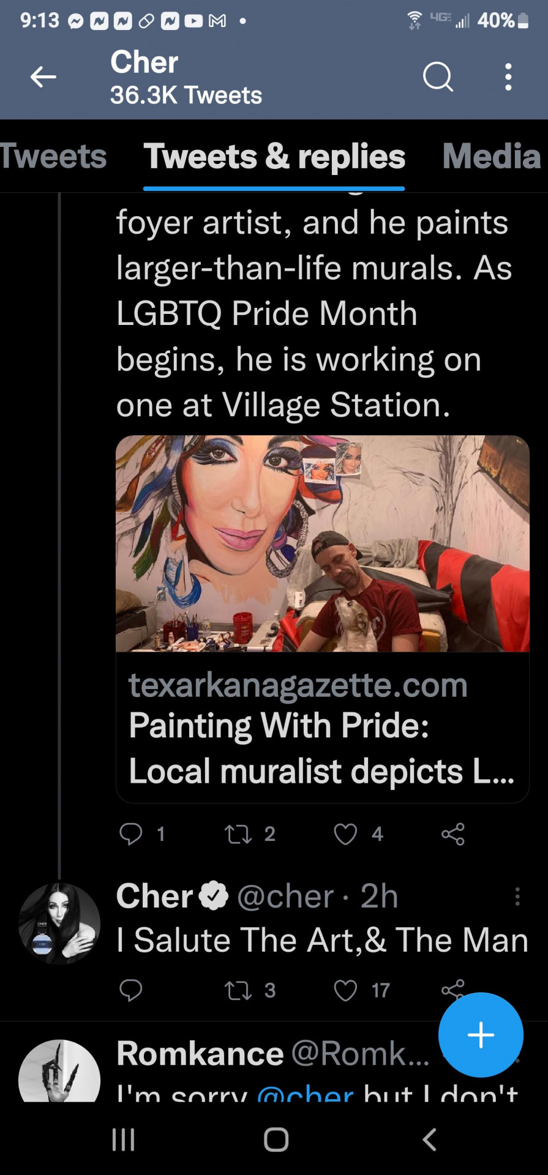
Task: Tap the back arrow in the header
Action: pos(43,77)
